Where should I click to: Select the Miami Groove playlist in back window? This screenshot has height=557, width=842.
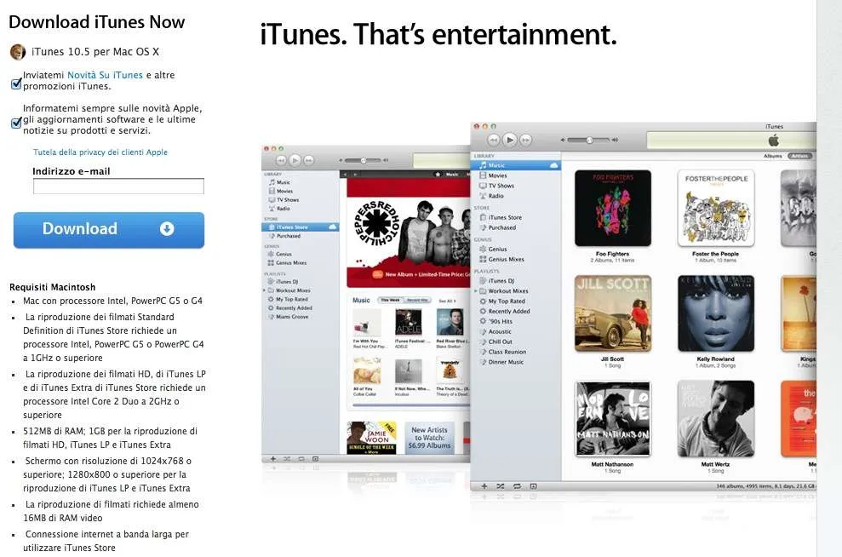292,317
